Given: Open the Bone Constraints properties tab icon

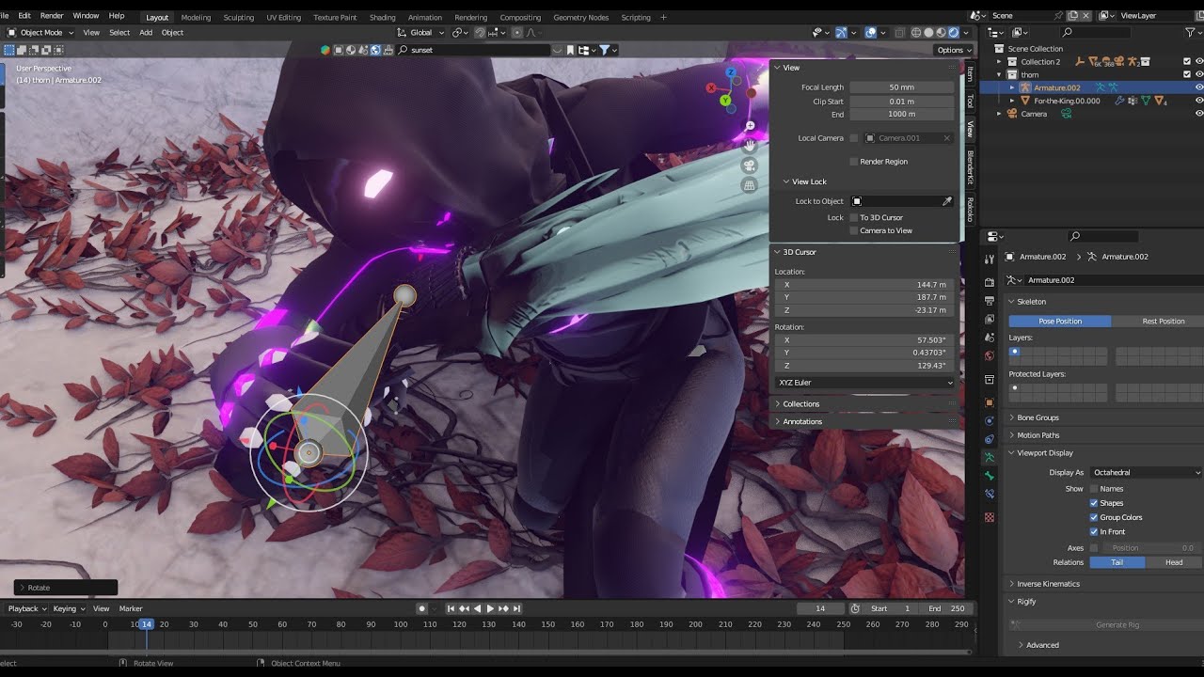Looking at the screenshot, I should tap(990, 494).
